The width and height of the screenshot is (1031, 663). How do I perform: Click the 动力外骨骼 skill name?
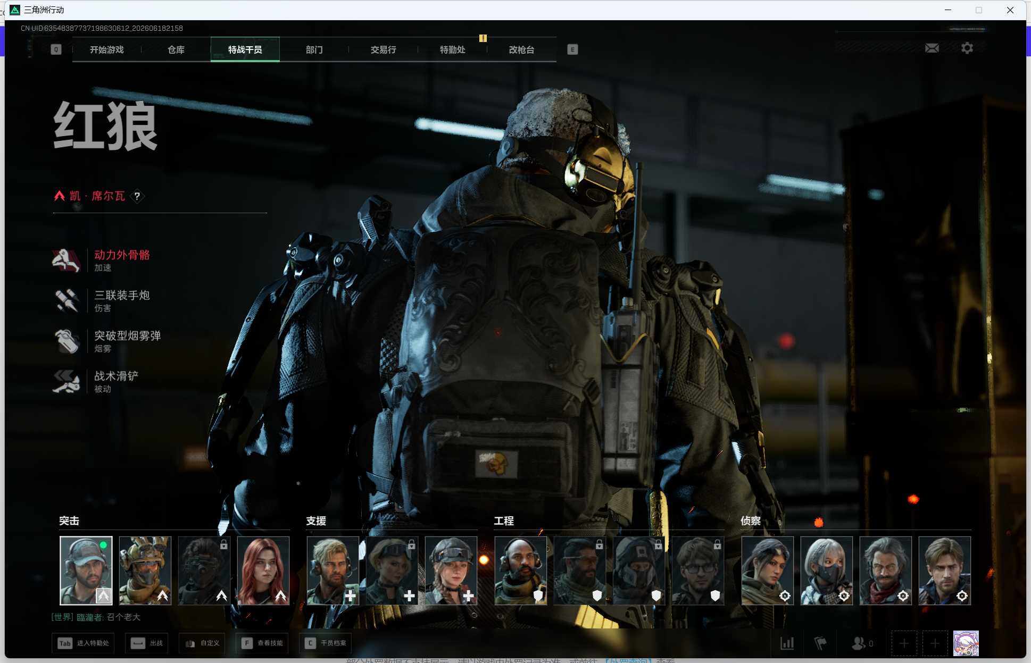pos(122,255)
